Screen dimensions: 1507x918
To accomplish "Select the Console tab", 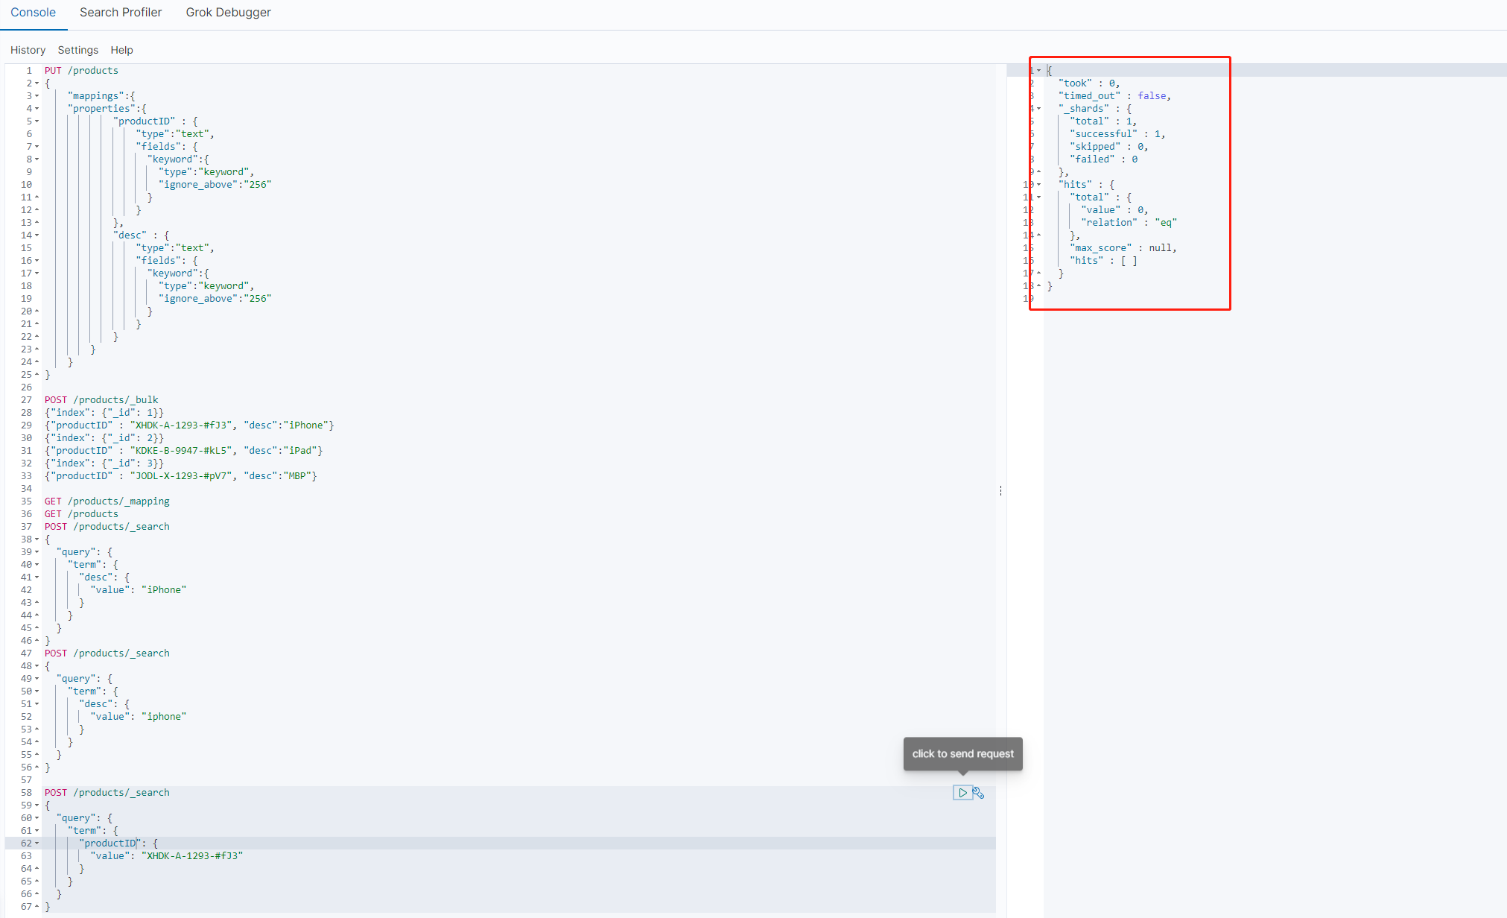I will tap(33, 13).
